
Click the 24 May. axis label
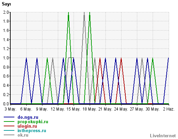pos(121,109)
